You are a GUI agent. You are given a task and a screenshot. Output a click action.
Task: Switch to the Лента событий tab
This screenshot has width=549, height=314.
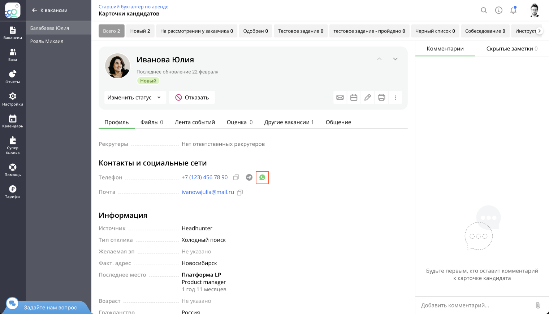(195, 122)
